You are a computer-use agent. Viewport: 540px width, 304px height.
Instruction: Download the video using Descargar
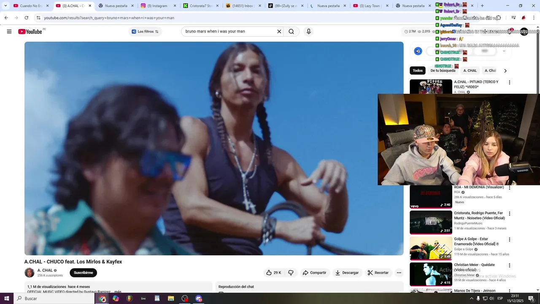(347, 273)
